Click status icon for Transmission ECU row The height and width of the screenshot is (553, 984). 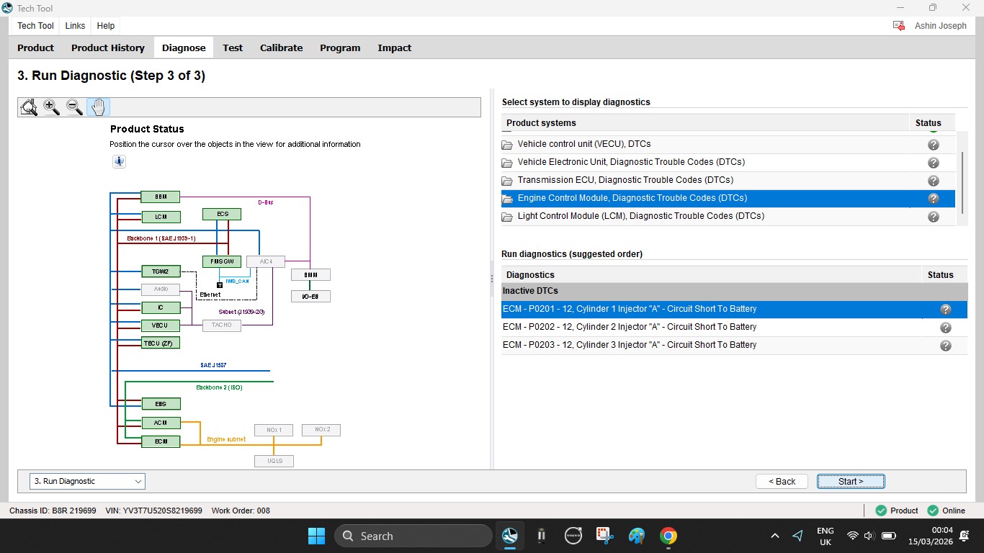(x=934, y=181)
